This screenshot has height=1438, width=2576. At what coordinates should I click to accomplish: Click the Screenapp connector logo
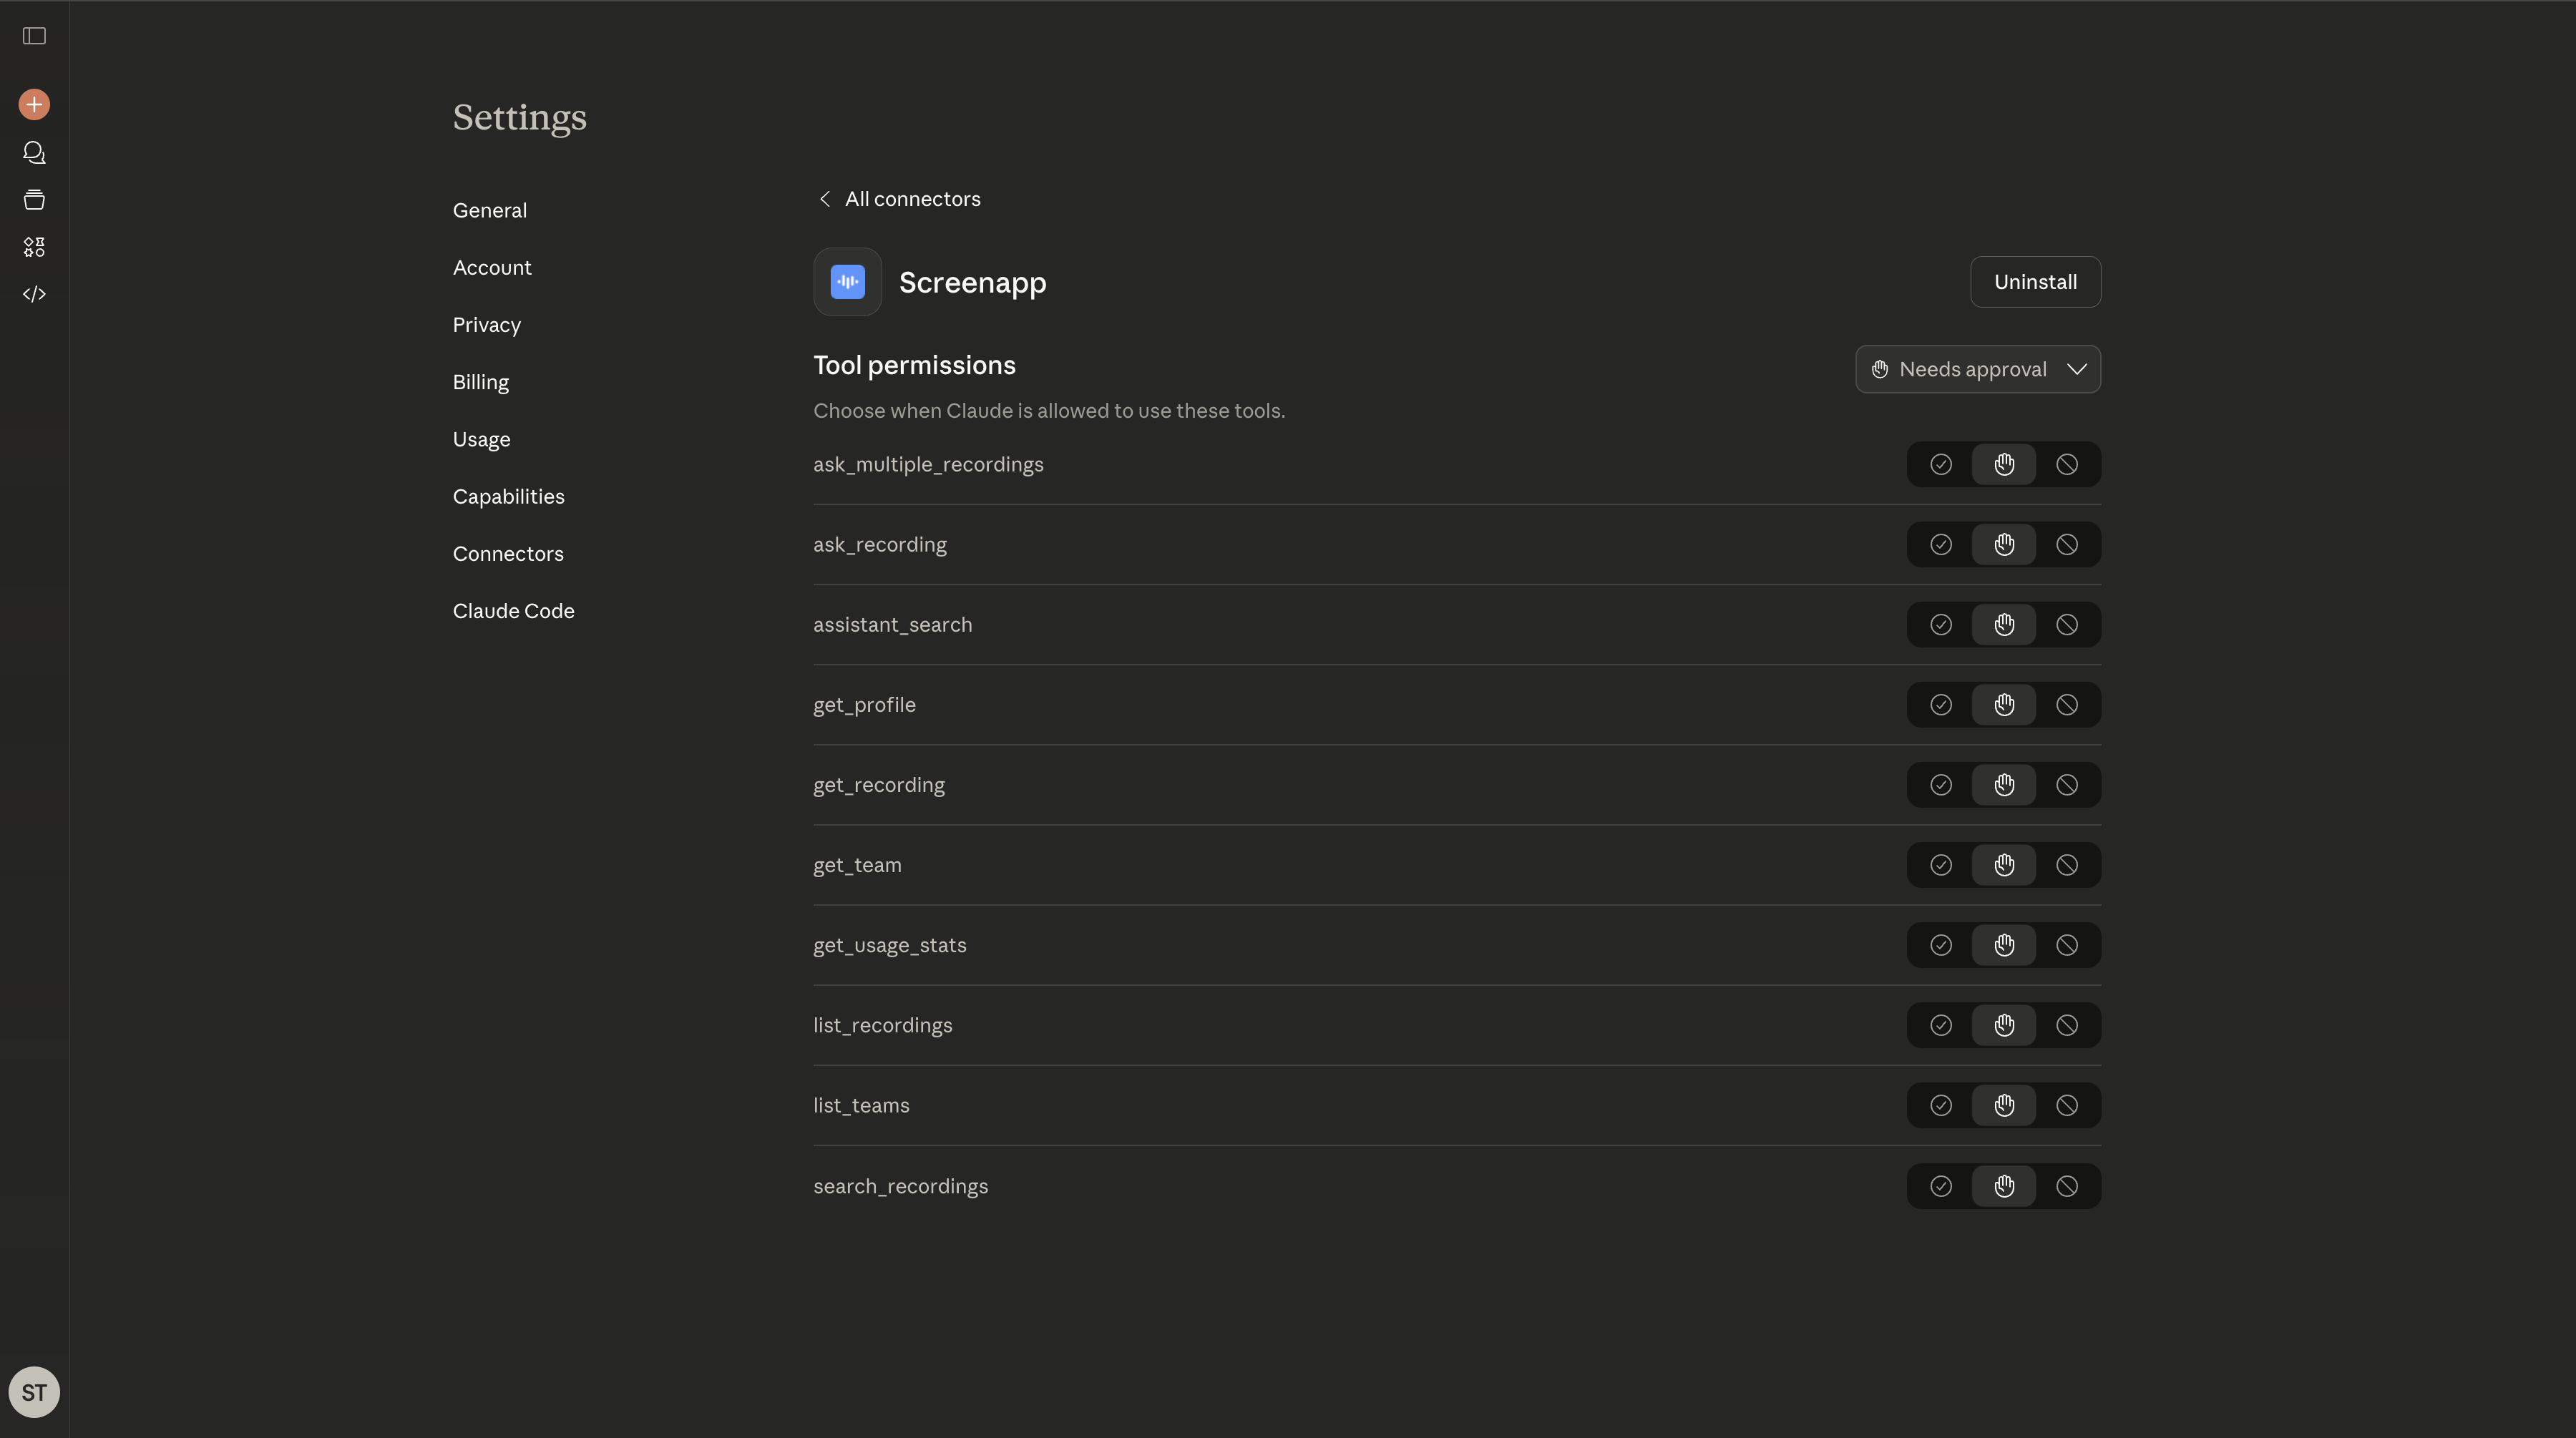tap(846, 281)
